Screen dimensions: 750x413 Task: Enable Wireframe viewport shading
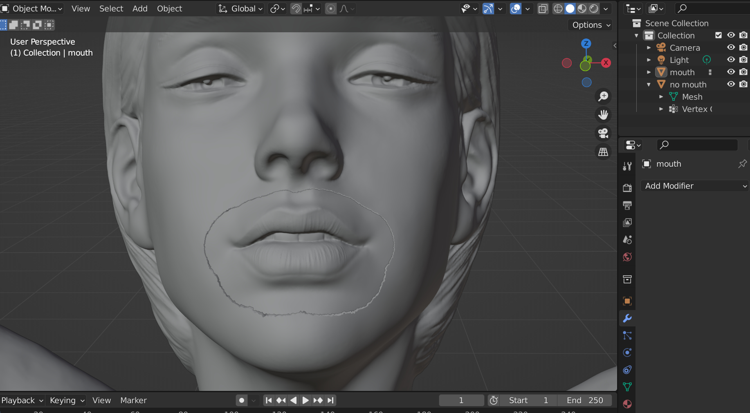pyautogui.click(x=558, y=8)
